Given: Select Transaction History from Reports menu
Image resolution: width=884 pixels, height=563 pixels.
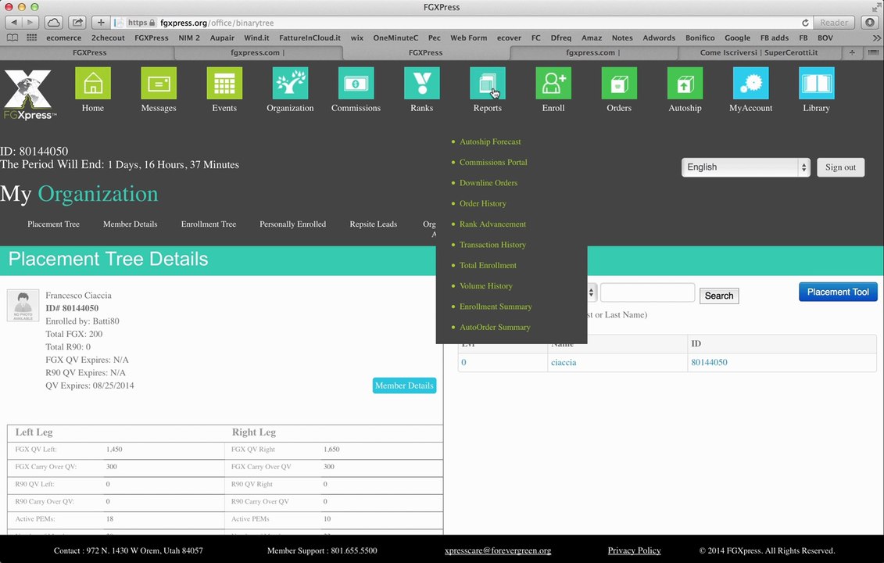Looking at the screenshot, I should coord(492,244).
